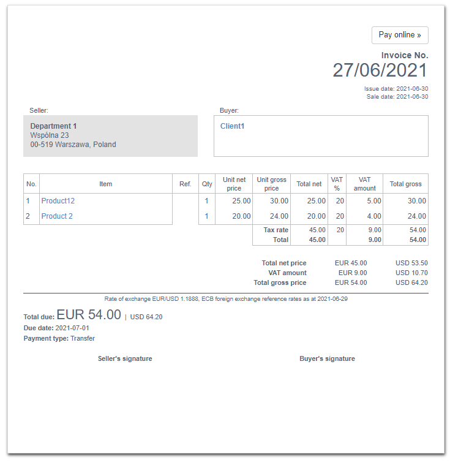This screenshot has height=462, width=450.
Task: Click the Unit net price column header
Action: pyautogui.click(x=234, y=184)
